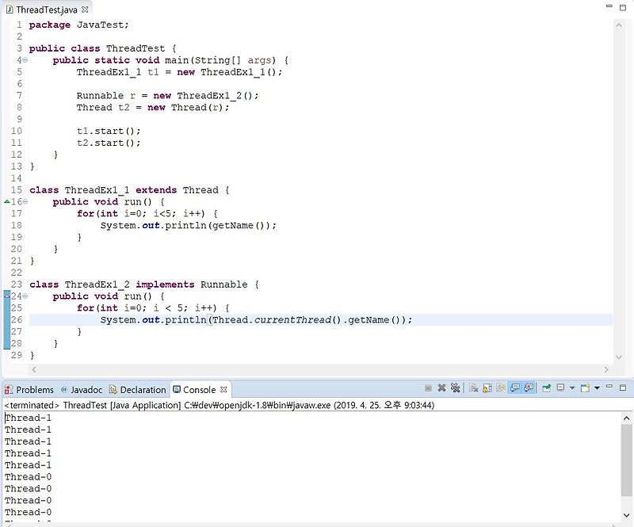
Task: Select the Console tab
Action: (x=200, y=390)
